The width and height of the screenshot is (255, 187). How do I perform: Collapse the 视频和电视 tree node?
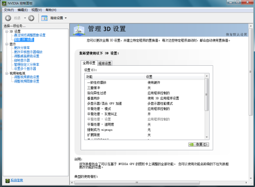[7, 73]
